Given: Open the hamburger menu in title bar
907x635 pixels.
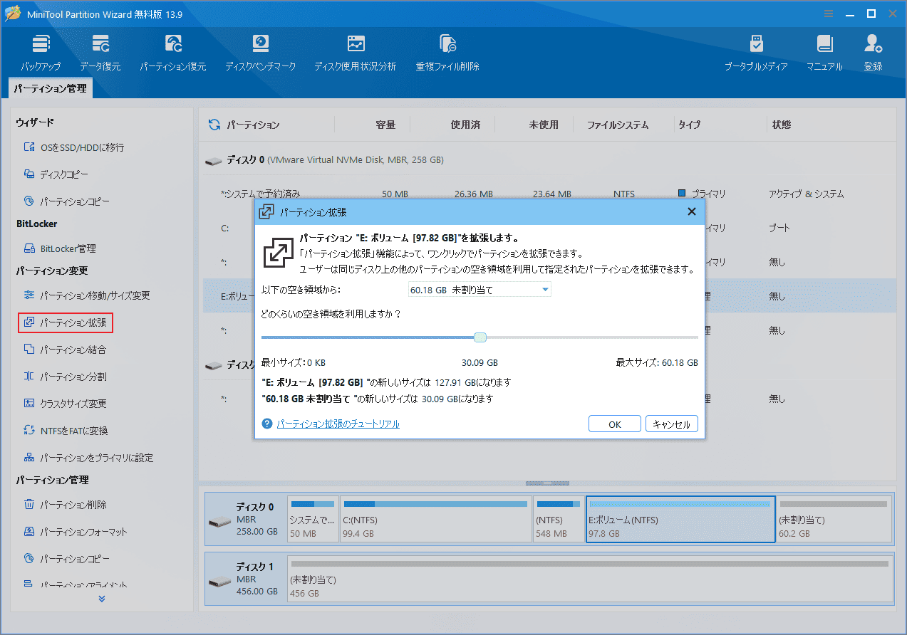Looking at the screenshot, I should pos(828,14).
